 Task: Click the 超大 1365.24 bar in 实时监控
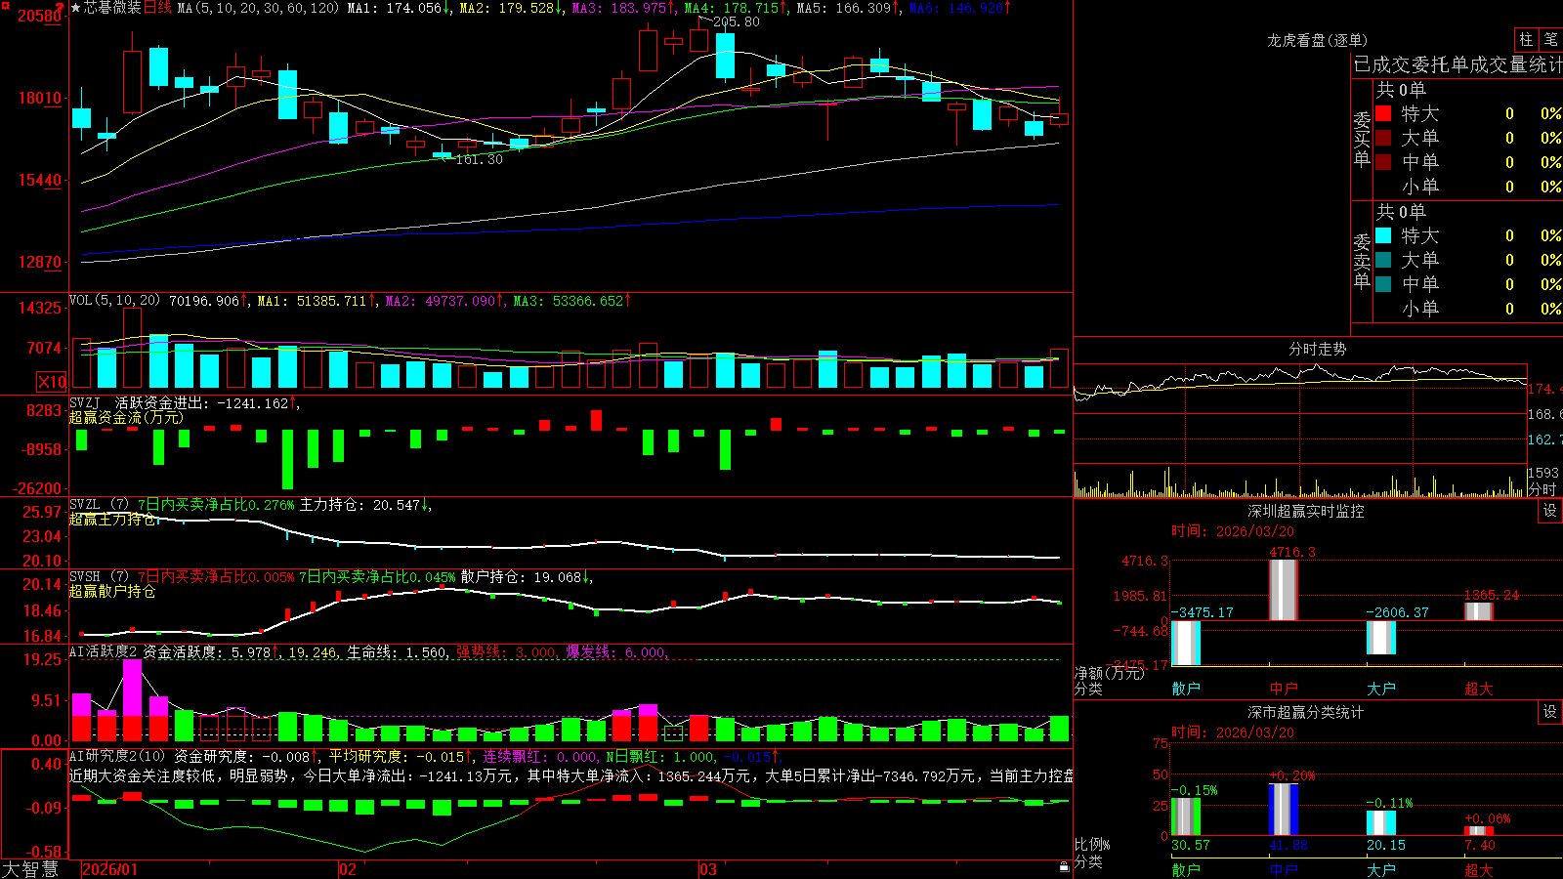click(x=1479, y=611)
